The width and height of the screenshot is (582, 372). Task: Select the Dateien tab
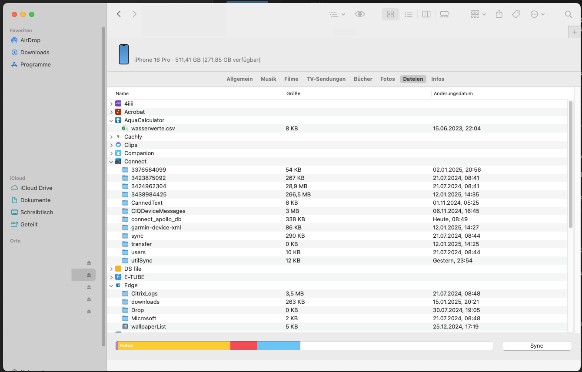(413, 79)
